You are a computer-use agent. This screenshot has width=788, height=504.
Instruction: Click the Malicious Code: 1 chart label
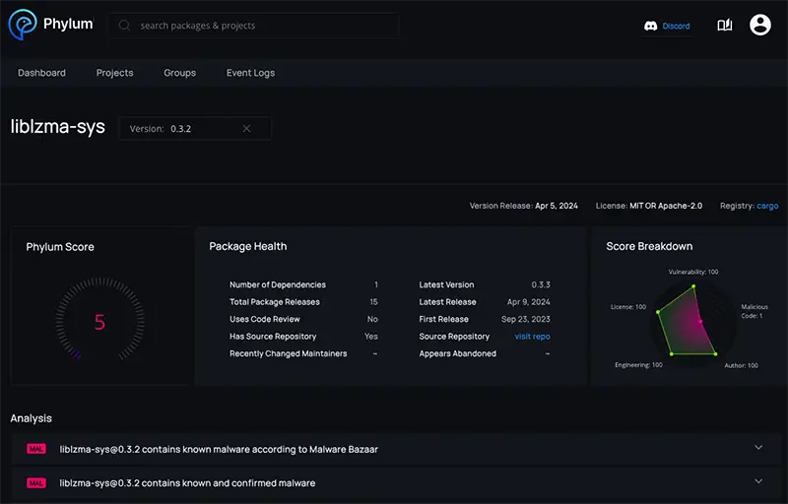pos(755,311)
